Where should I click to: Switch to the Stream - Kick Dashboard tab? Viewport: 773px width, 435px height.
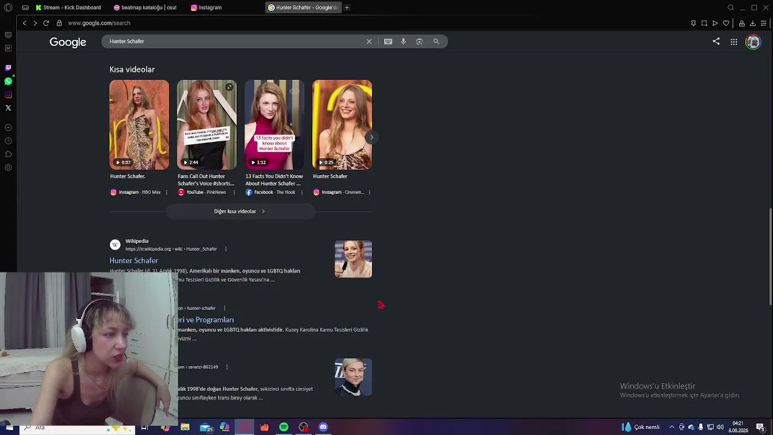coord(68,7)
